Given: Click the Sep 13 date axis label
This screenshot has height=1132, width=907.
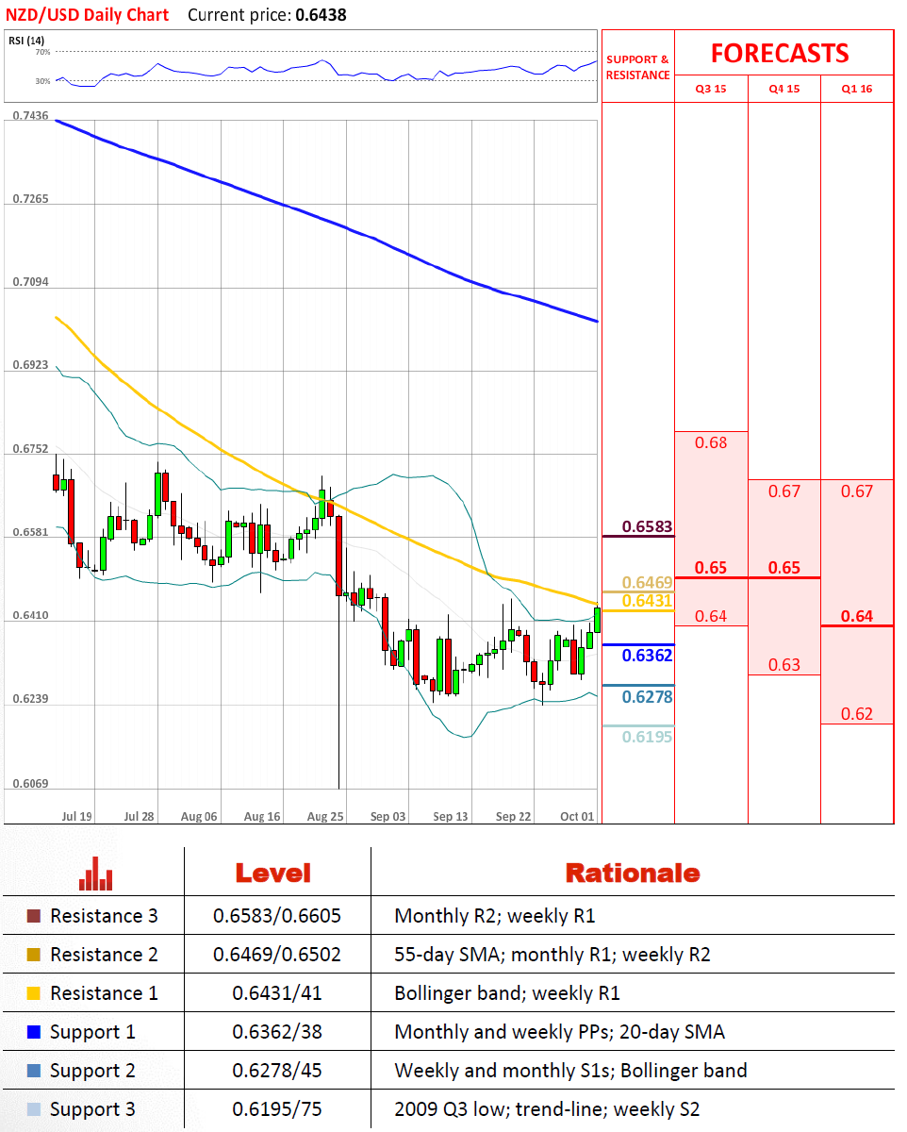Looking at the screenshot, I should point(451,816).
